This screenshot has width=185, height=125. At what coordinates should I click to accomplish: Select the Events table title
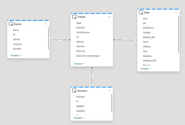pos(18,24)
